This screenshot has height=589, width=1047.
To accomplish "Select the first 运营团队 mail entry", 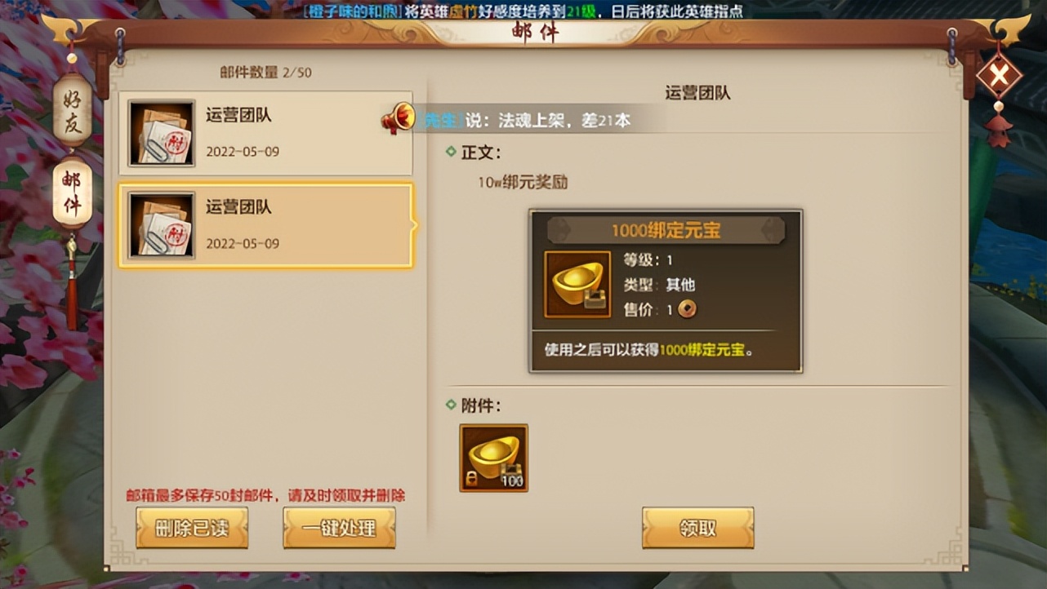I will 265,133.
